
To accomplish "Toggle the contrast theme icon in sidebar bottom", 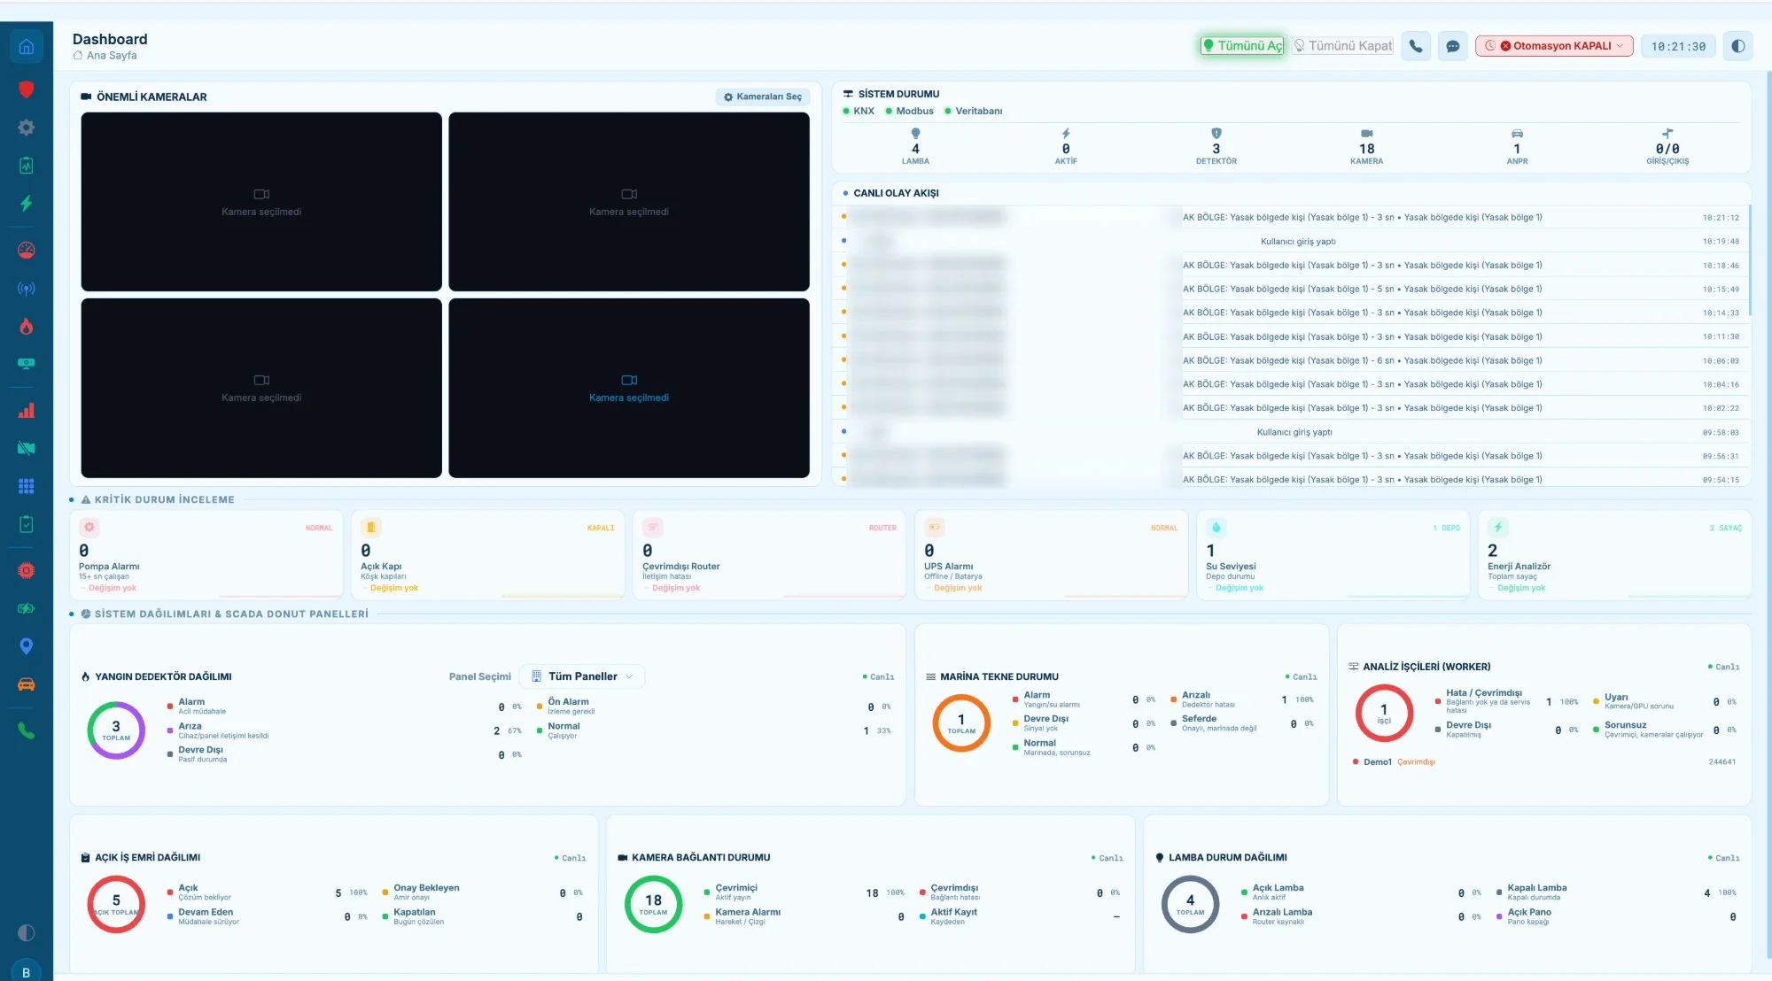I will pos(27,932).
